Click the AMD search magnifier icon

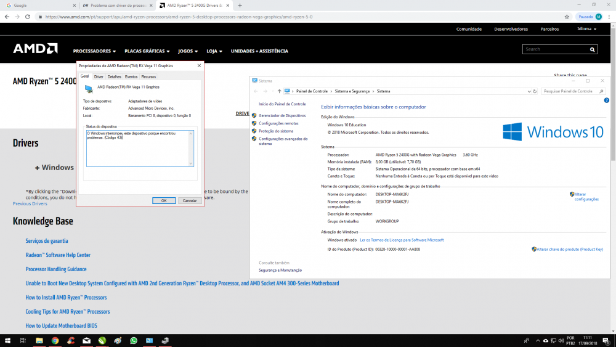click(593, 49)
